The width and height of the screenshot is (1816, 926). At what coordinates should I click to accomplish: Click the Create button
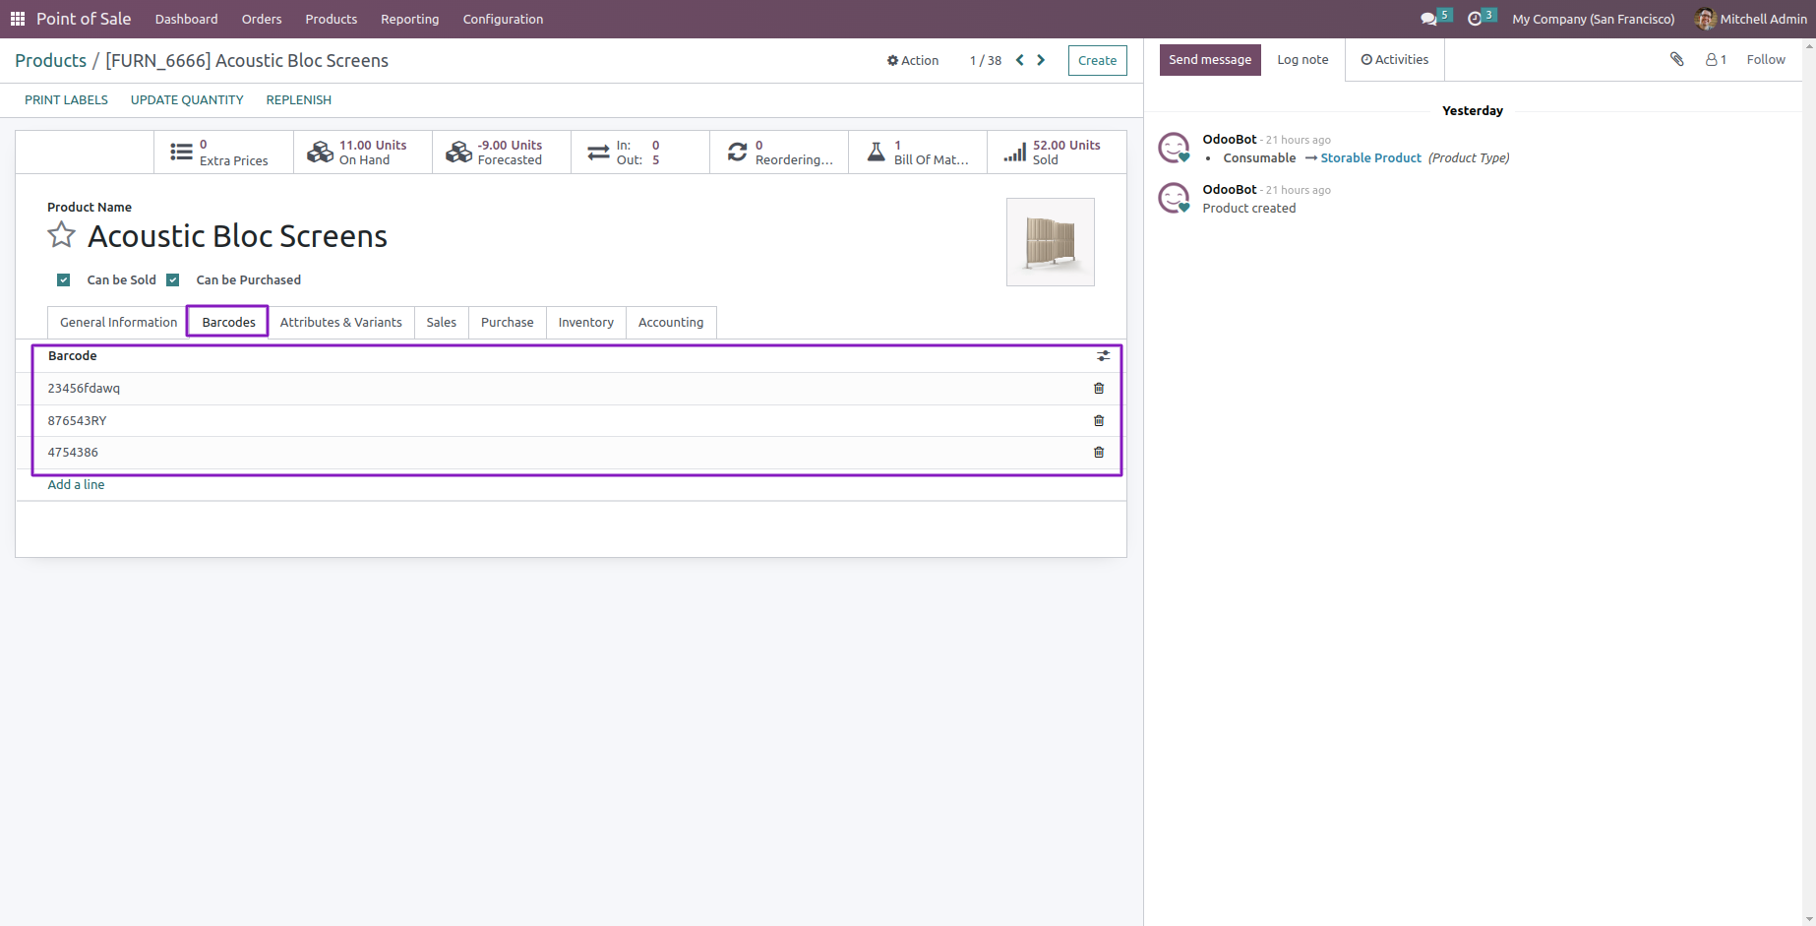[1097, 60]
